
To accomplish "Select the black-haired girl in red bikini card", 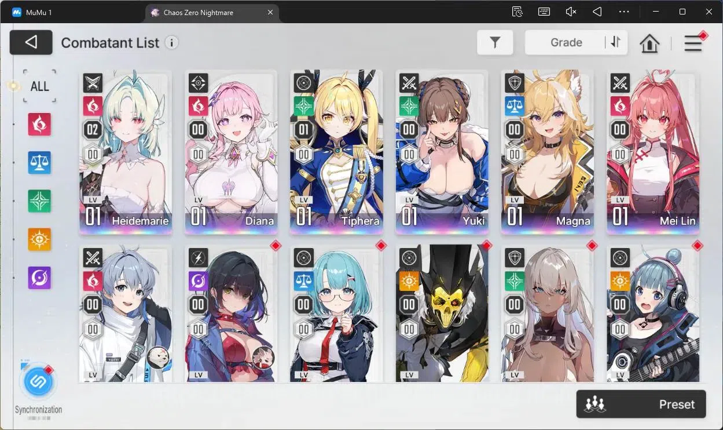I will click(x=231, y=314).
